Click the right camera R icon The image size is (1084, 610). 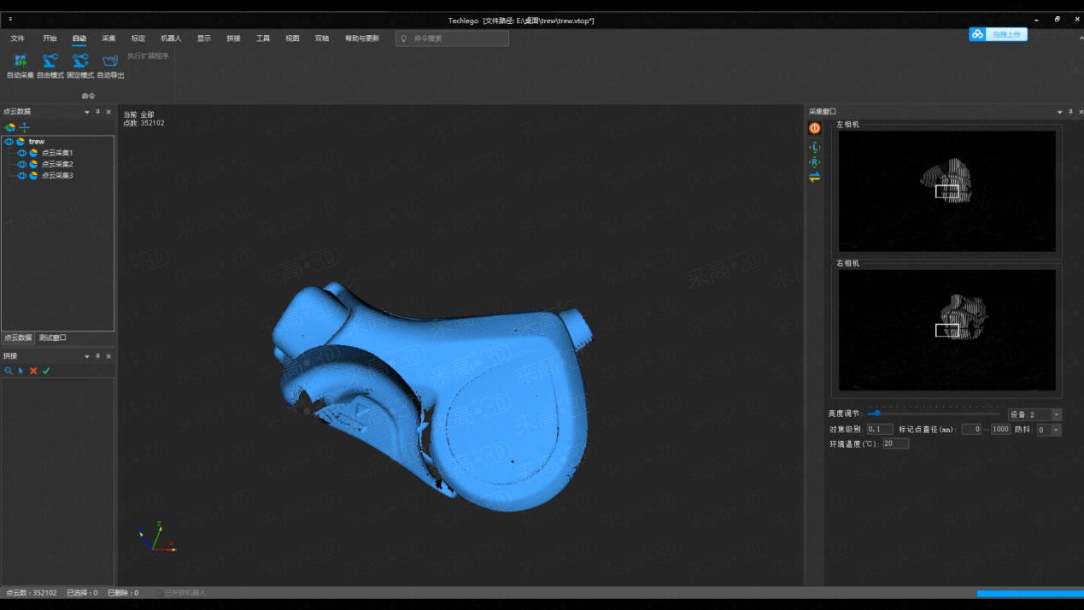coord(815,161)
